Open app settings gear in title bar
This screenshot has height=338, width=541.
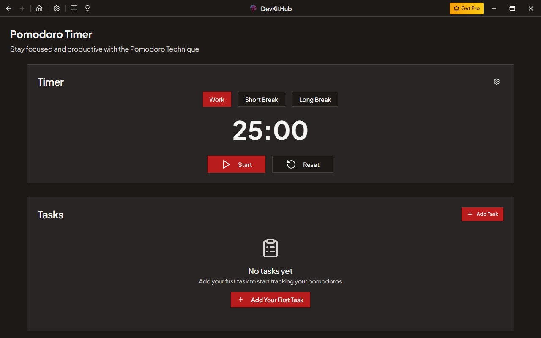pyautogui.click(x=57, y=8)
